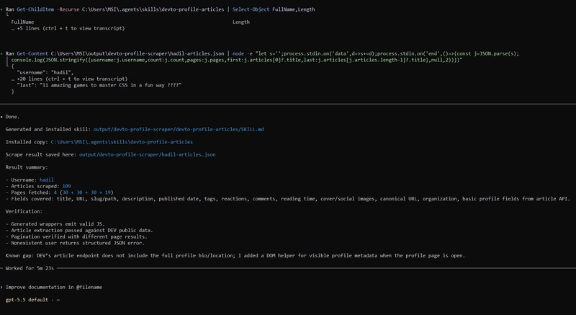Click the '+20 lines (ctrl + t to view transcript)' text
This screenshot has width=576, height=315.
click(x=72, y=79)
